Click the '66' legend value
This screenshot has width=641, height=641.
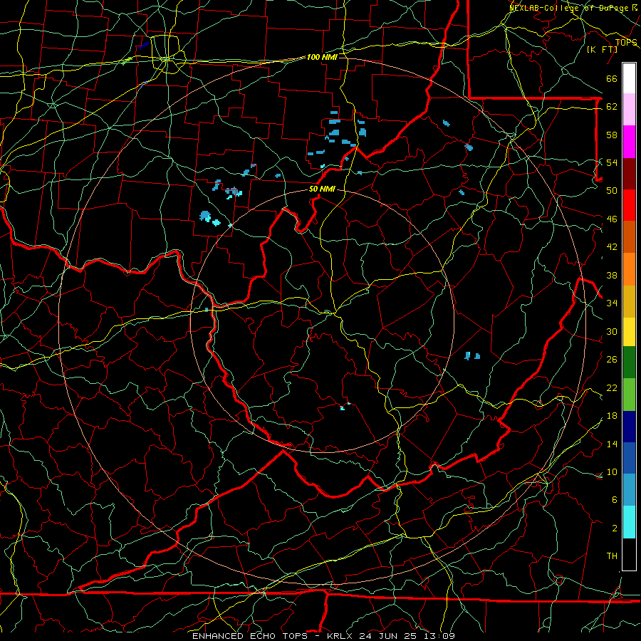coord(612,79)
